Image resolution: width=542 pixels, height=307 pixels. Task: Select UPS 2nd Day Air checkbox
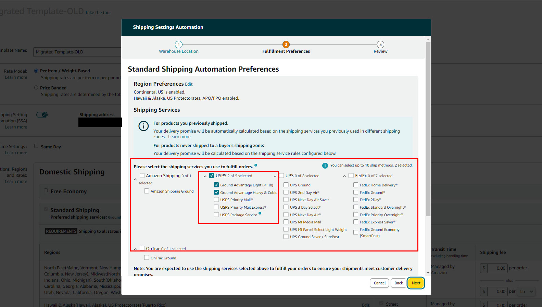(286, 192)
